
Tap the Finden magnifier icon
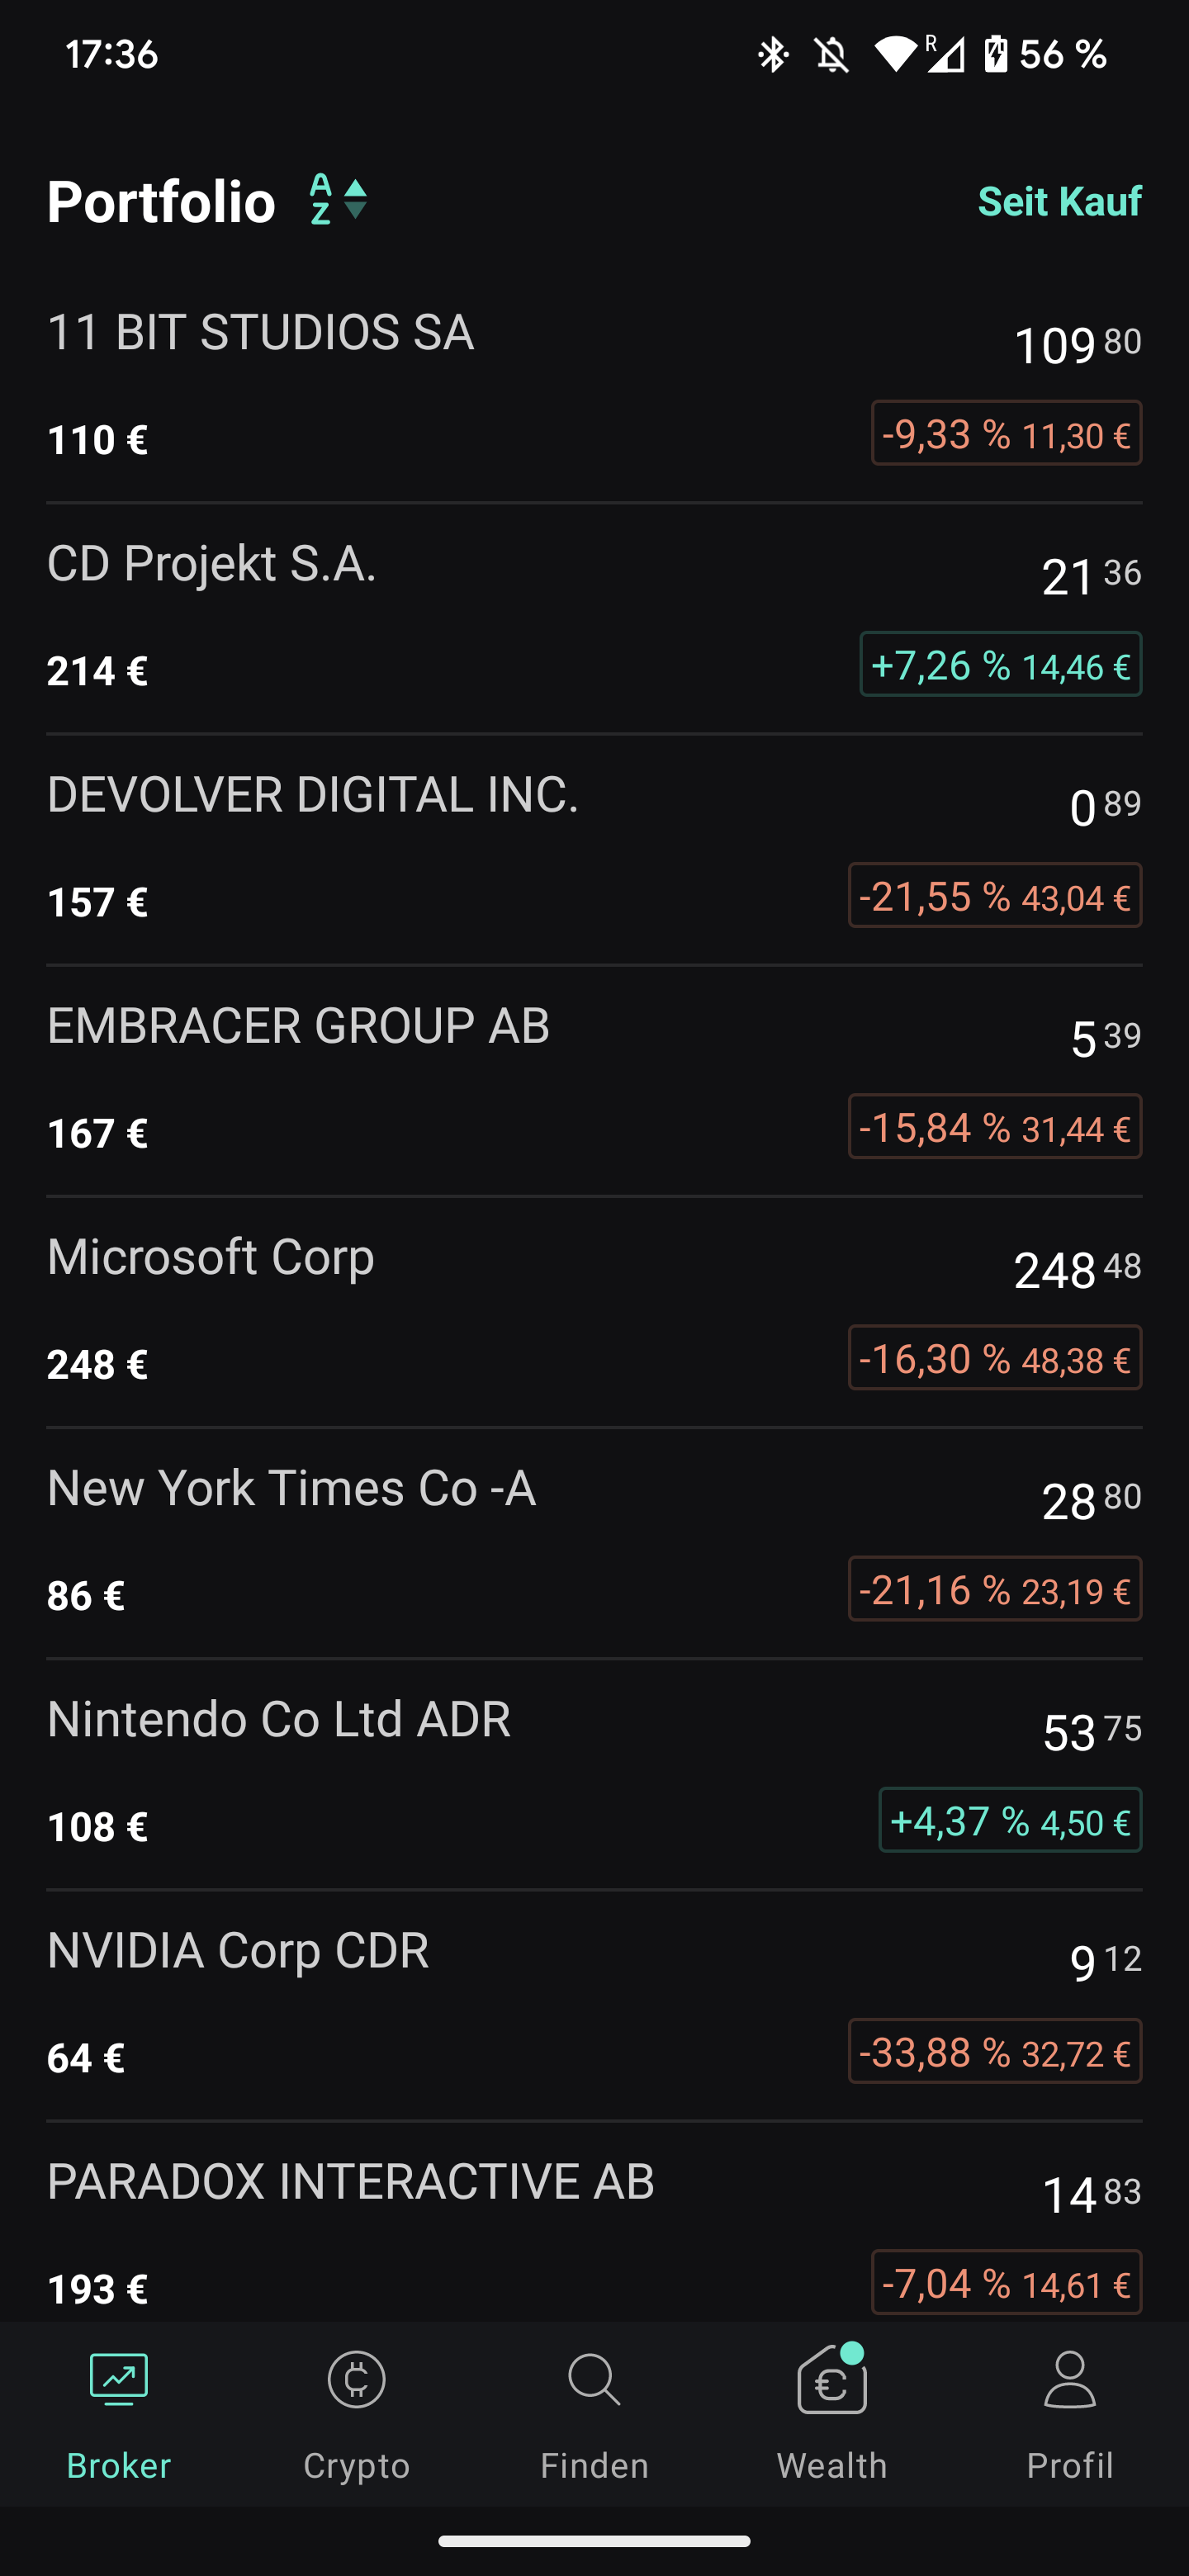tap(594, 2380)
